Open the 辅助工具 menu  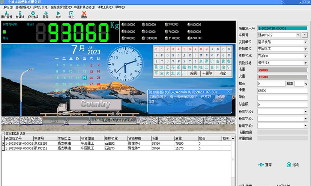coord(105,7)
